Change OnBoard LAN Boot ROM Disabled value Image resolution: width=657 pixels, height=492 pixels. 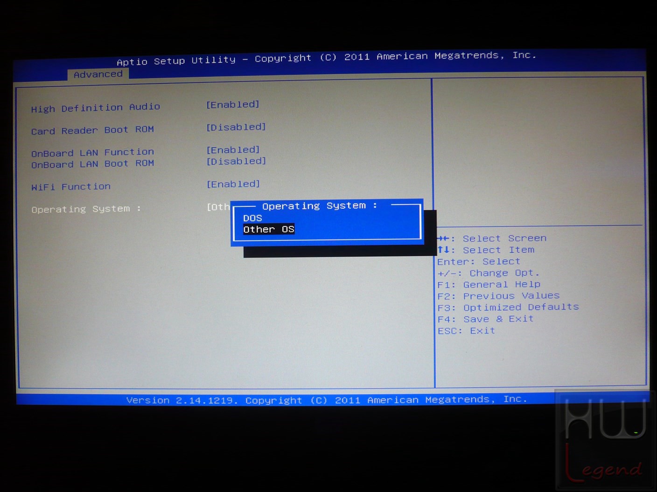tap(236, 161)
